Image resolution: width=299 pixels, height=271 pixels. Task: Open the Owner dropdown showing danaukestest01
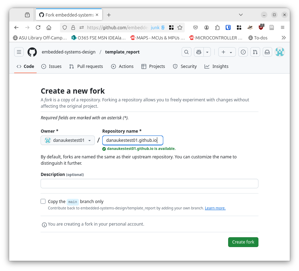tap(67, 140)
